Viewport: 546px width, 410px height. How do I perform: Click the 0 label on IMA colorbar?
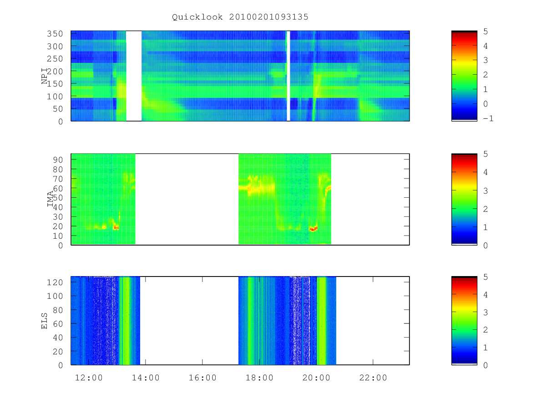pyautogui.click(x=485, y=245)
